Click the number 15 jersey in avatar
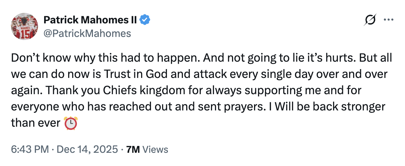Screen dimensions: 405x166 point(25,34)
